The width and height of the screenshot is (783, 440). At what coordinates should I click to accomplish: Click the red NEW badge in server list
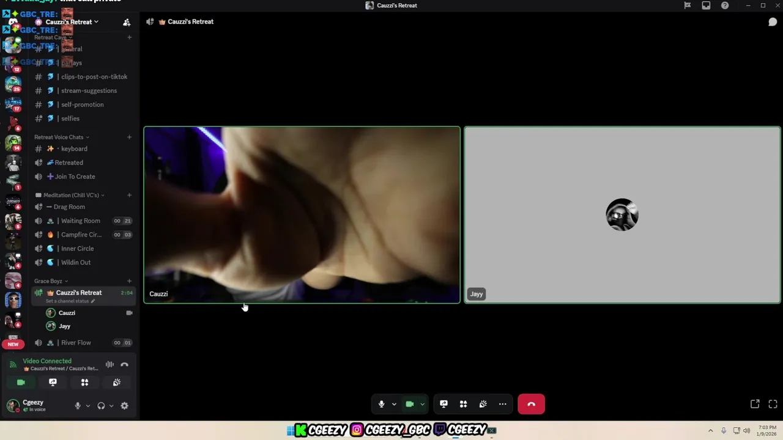13,344
